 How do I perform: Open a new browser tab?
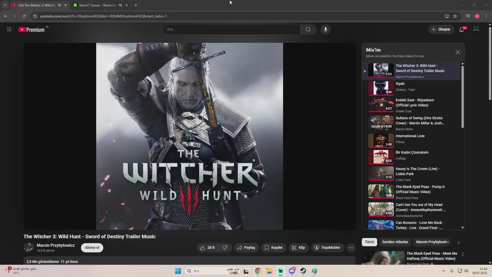(136, 5)
